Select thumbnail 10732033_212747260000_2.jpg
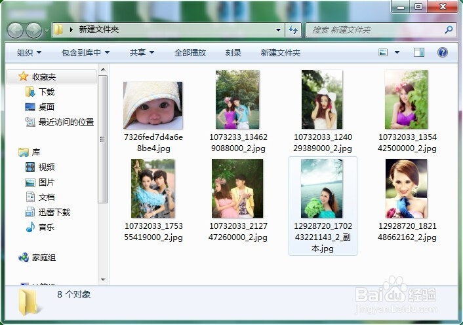463x325 pixels. click(237, 188)
